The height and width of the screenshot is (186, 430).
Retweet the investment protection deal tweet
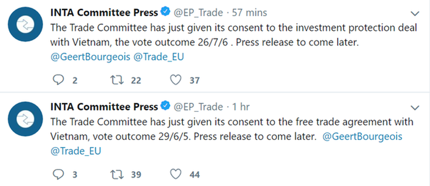[x=116, y=80]
